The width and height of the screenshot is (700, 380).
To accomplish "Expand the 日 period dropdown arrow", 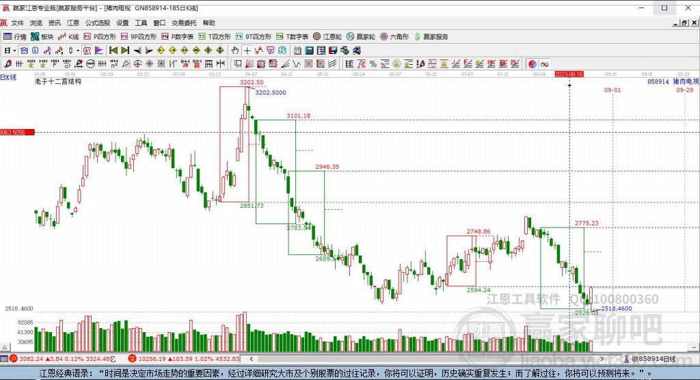I will pyautogui.click(x=14, y=51).
